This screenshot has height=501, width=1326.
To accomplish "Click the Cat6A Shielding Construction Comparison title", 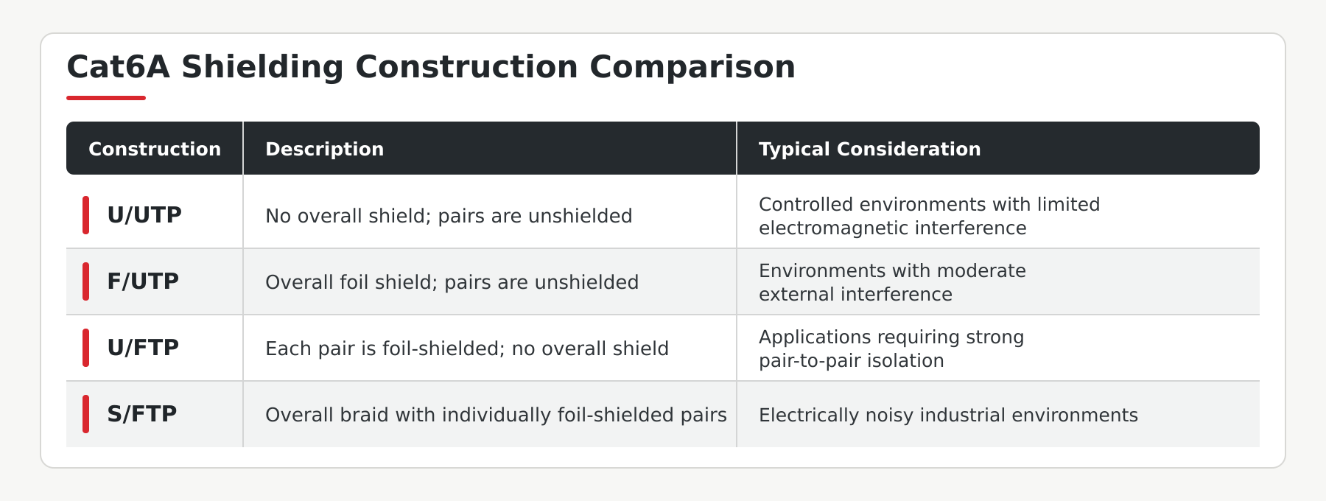I will 431,67.
